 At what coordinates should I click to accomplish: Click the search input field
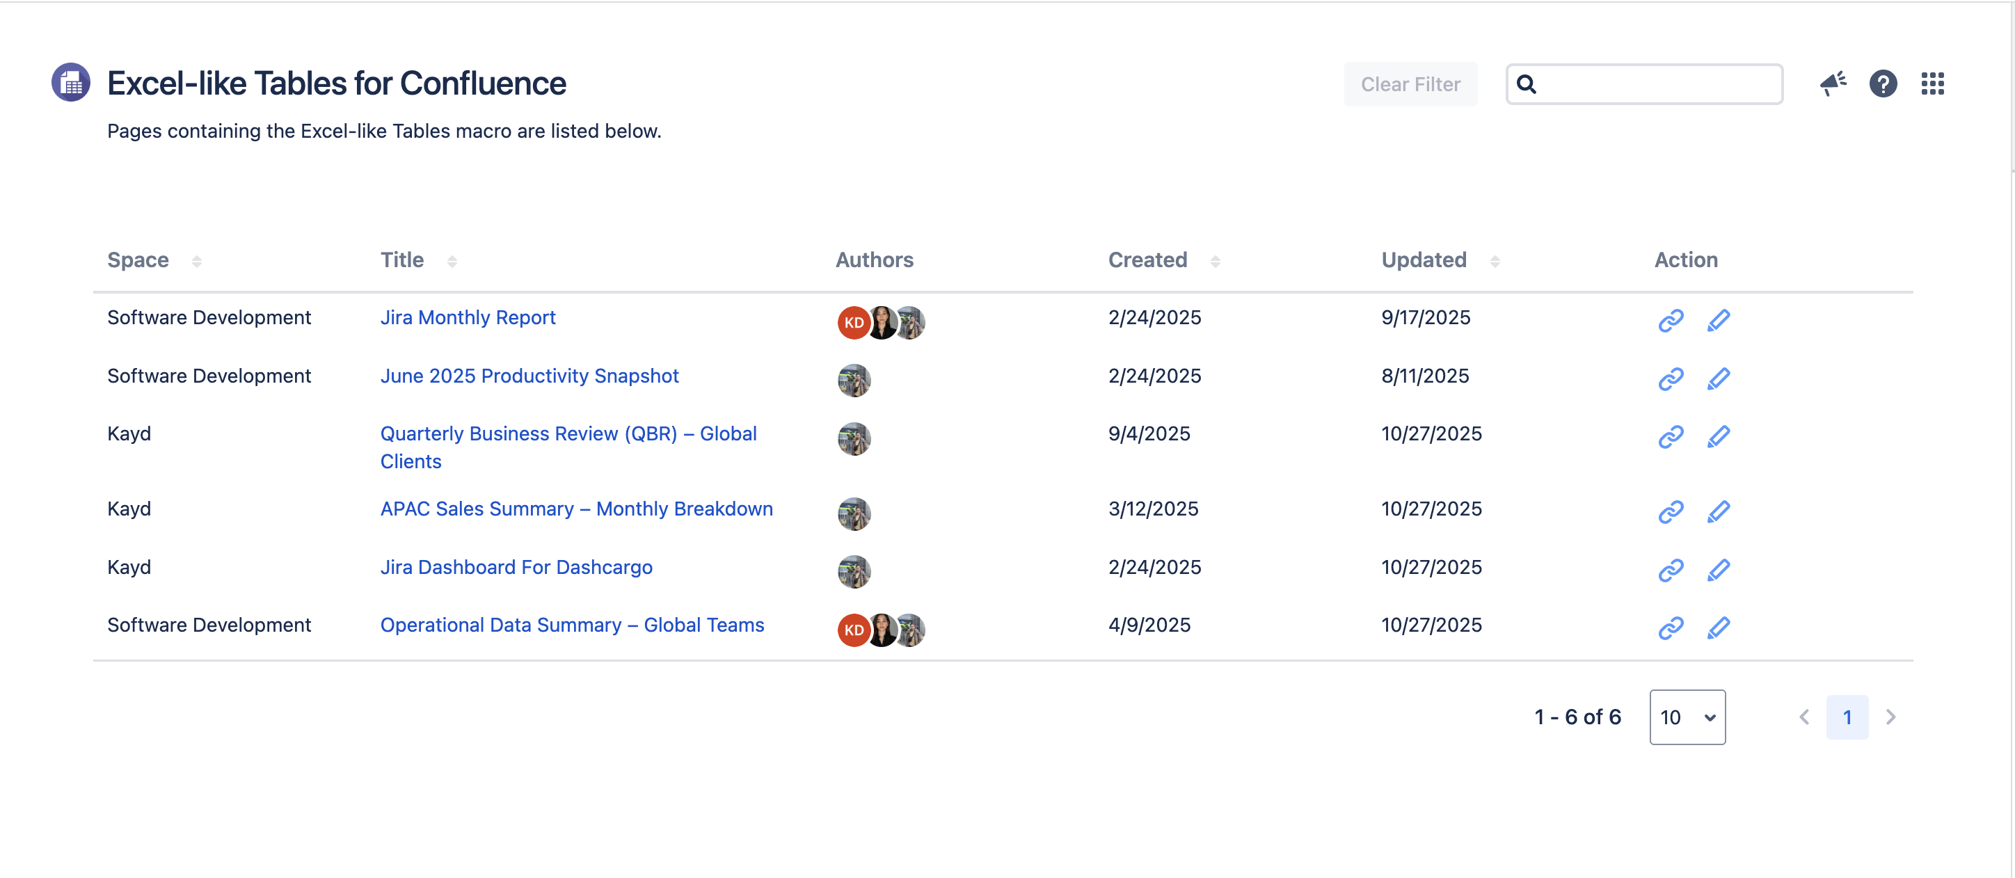coord(1658,84)
